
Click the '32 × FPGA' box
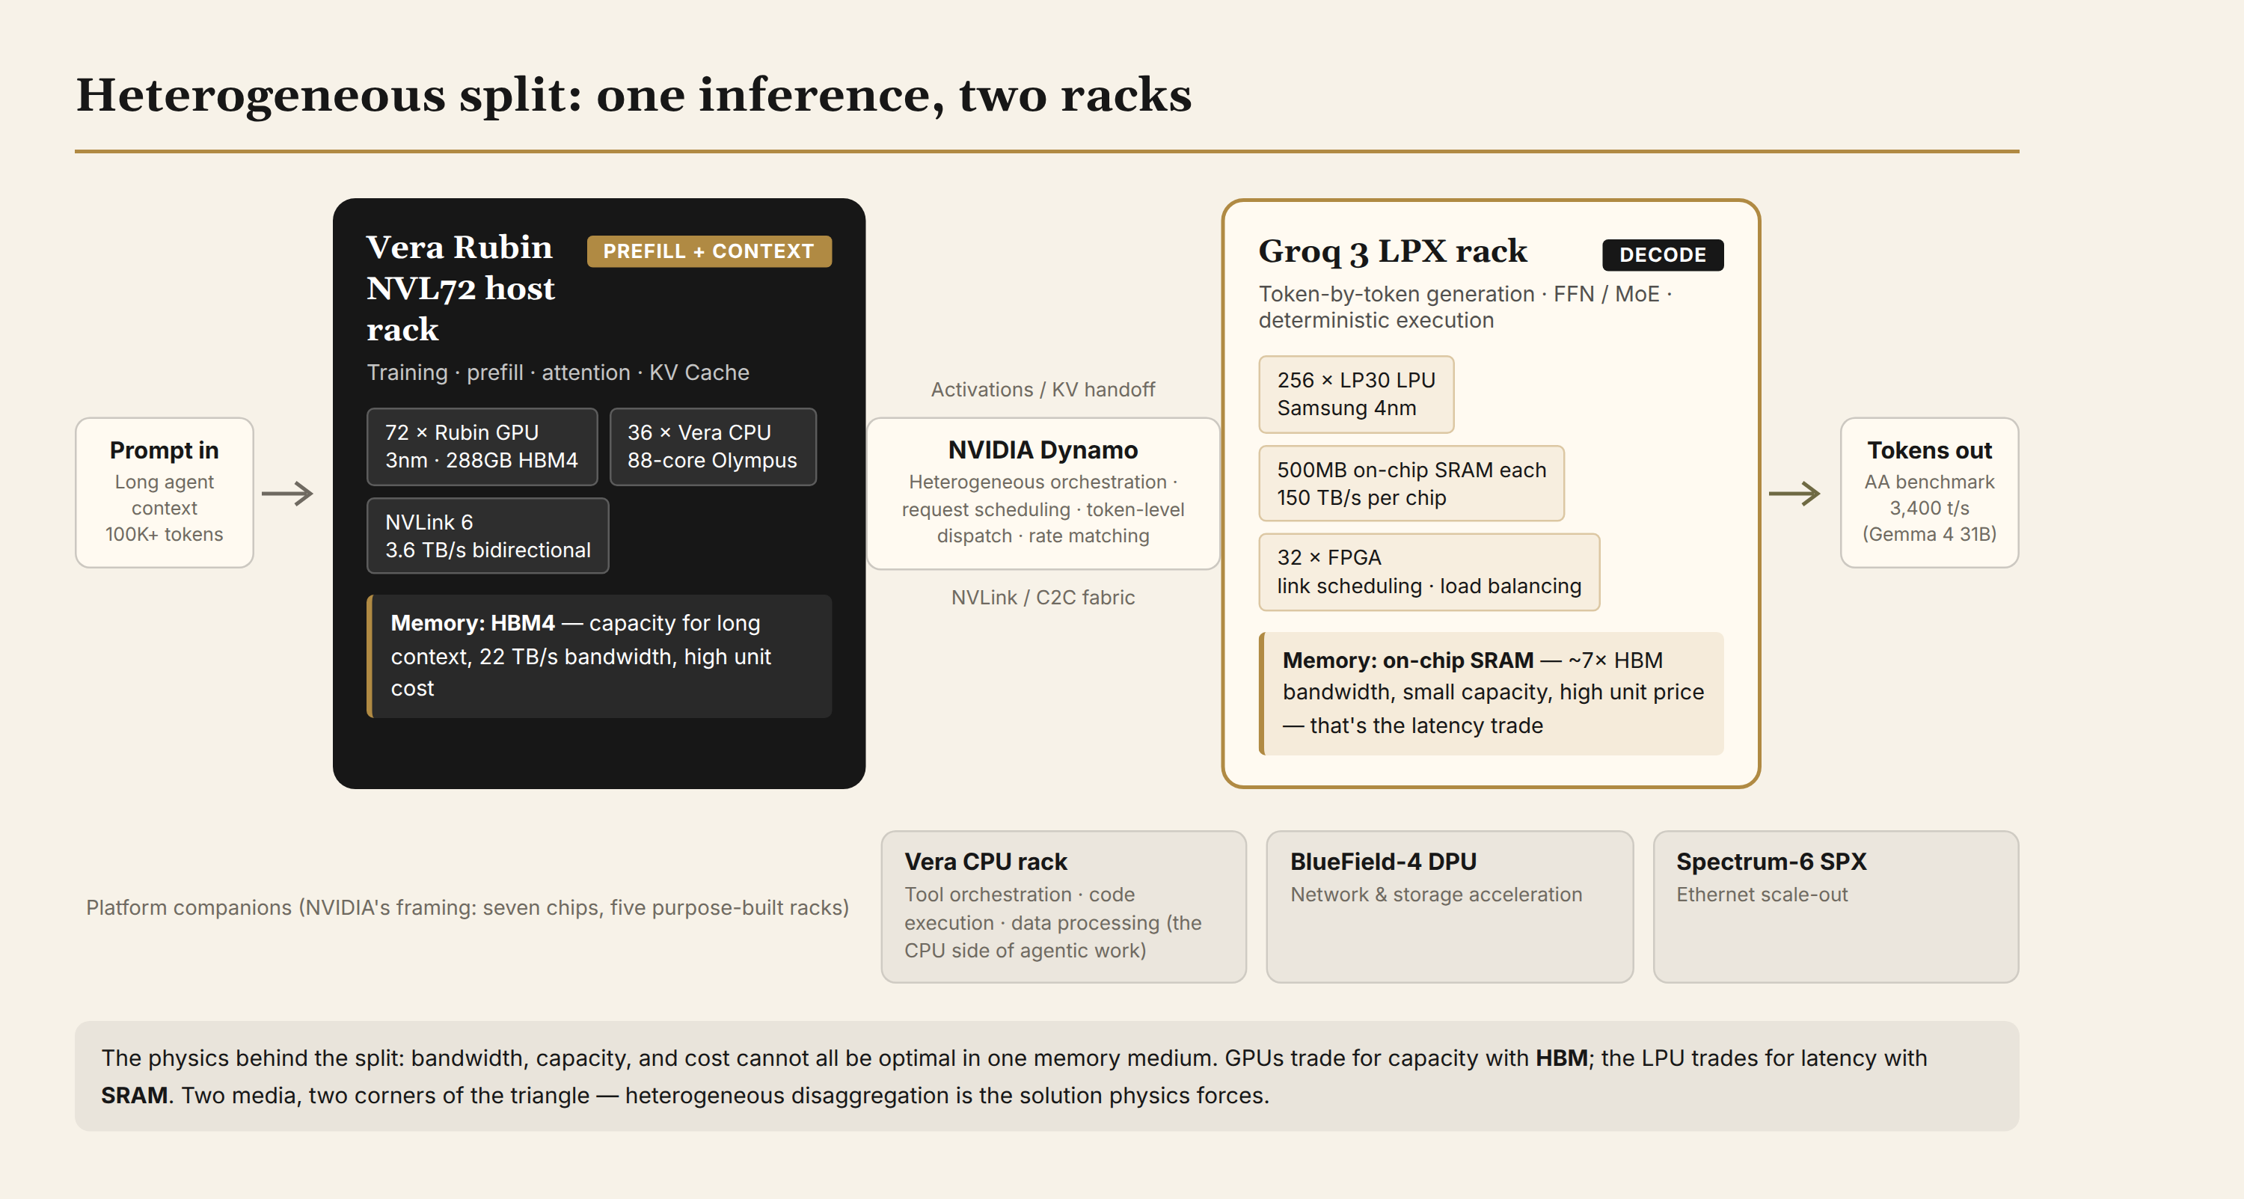pyautogui.click(x=1429, y=571)
